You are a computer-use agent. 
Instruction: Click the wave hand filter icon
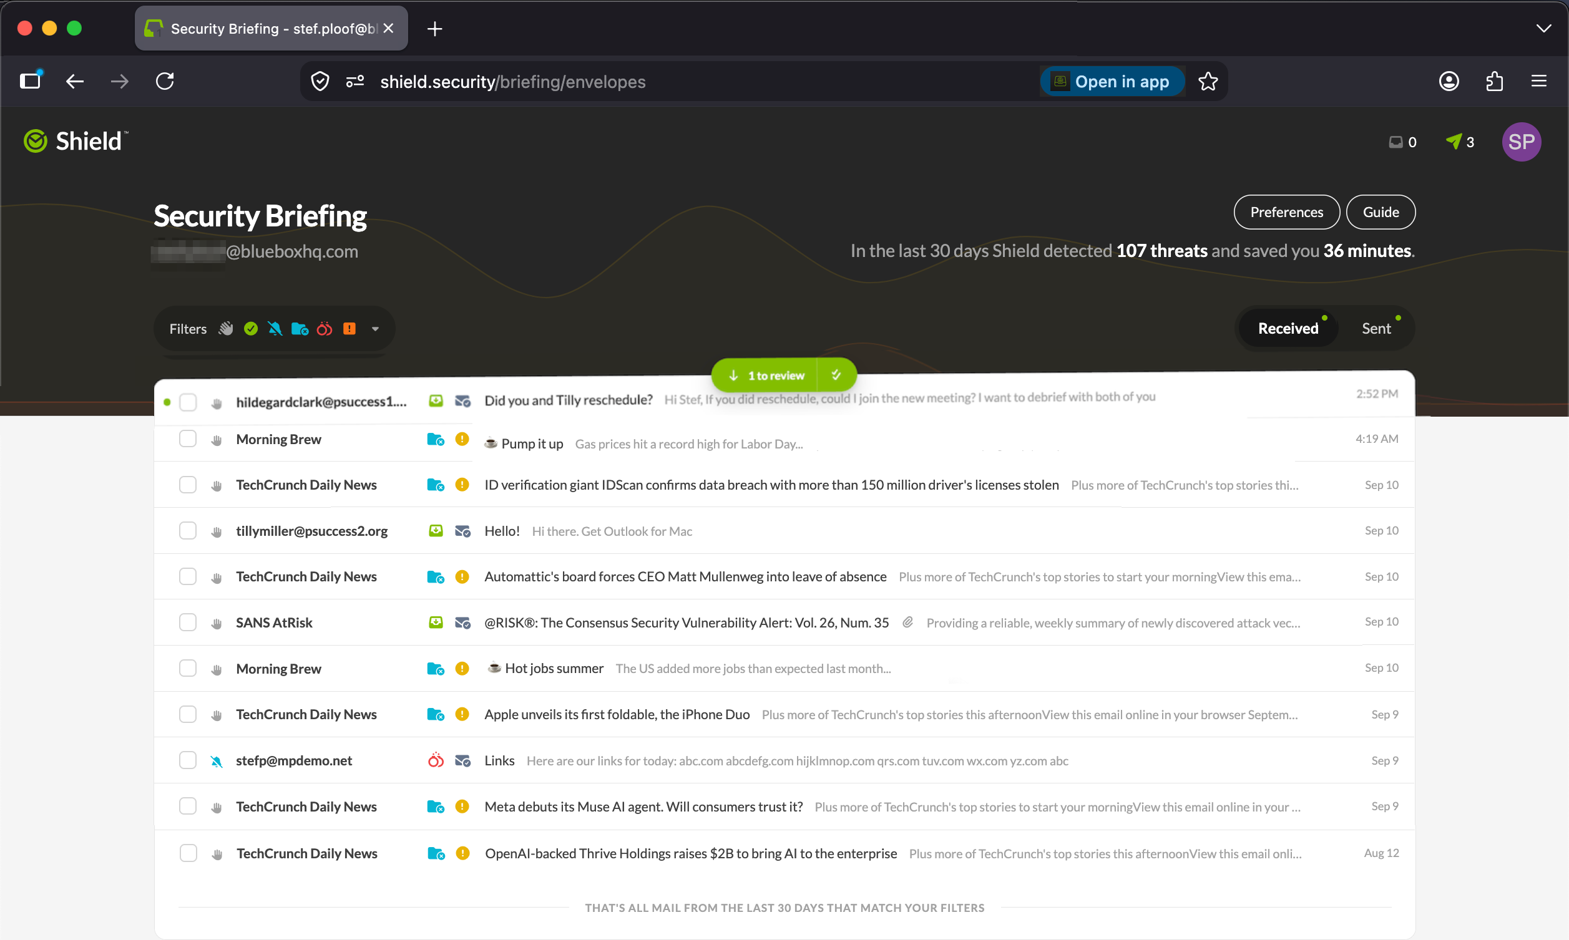(x=226, y=329)
